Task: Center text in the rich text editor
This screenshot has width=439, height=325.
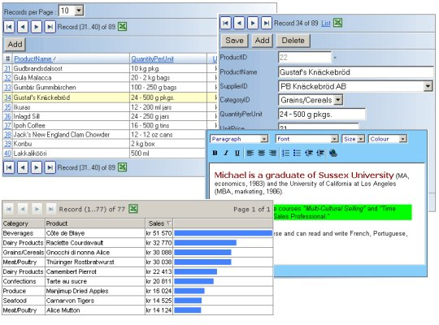Action: (261, 153)
